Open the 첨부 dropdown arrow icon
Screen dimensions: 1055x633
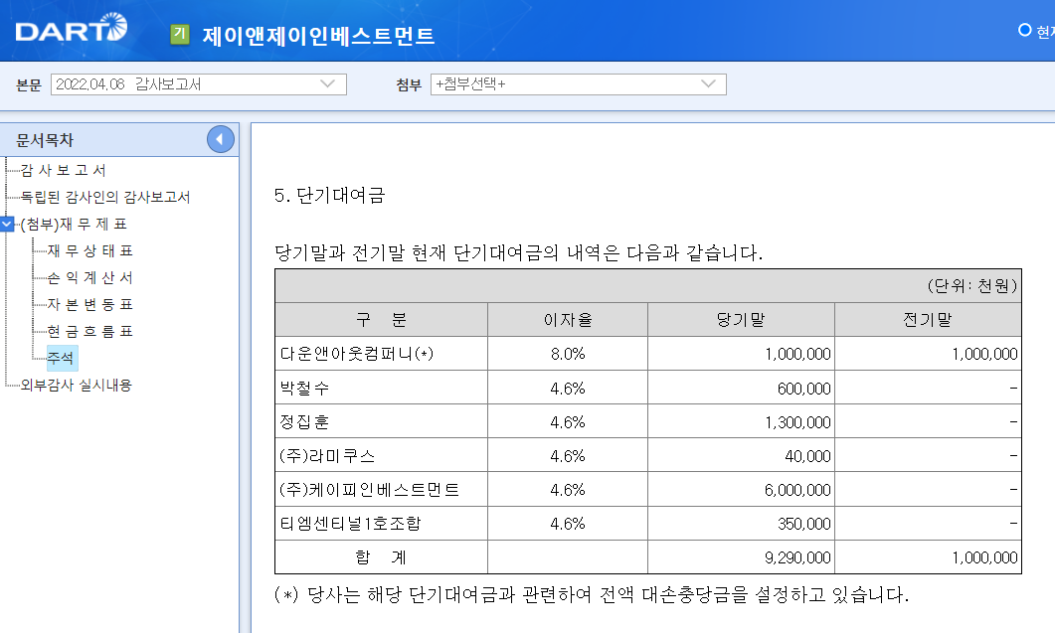(x=709, y=84)
